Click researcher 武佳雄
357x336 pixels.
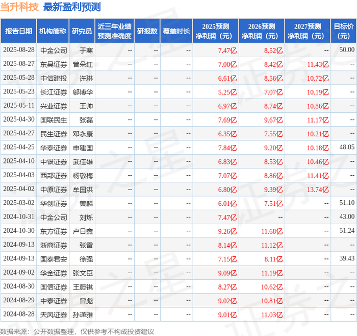tap(83, 162)
